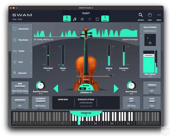The width and height of the screenshot is (172, 138).
Task: Select STACCATO ATTACK option
Action: [86, 99]
